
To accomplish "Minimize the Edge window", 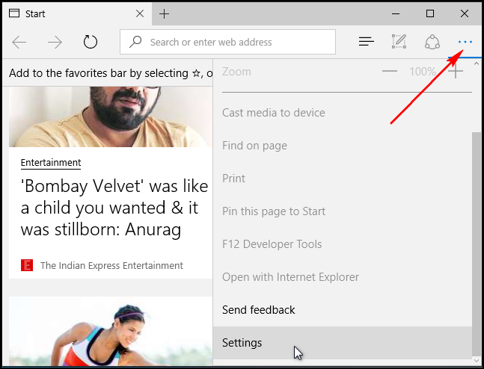I will (396, 14).
